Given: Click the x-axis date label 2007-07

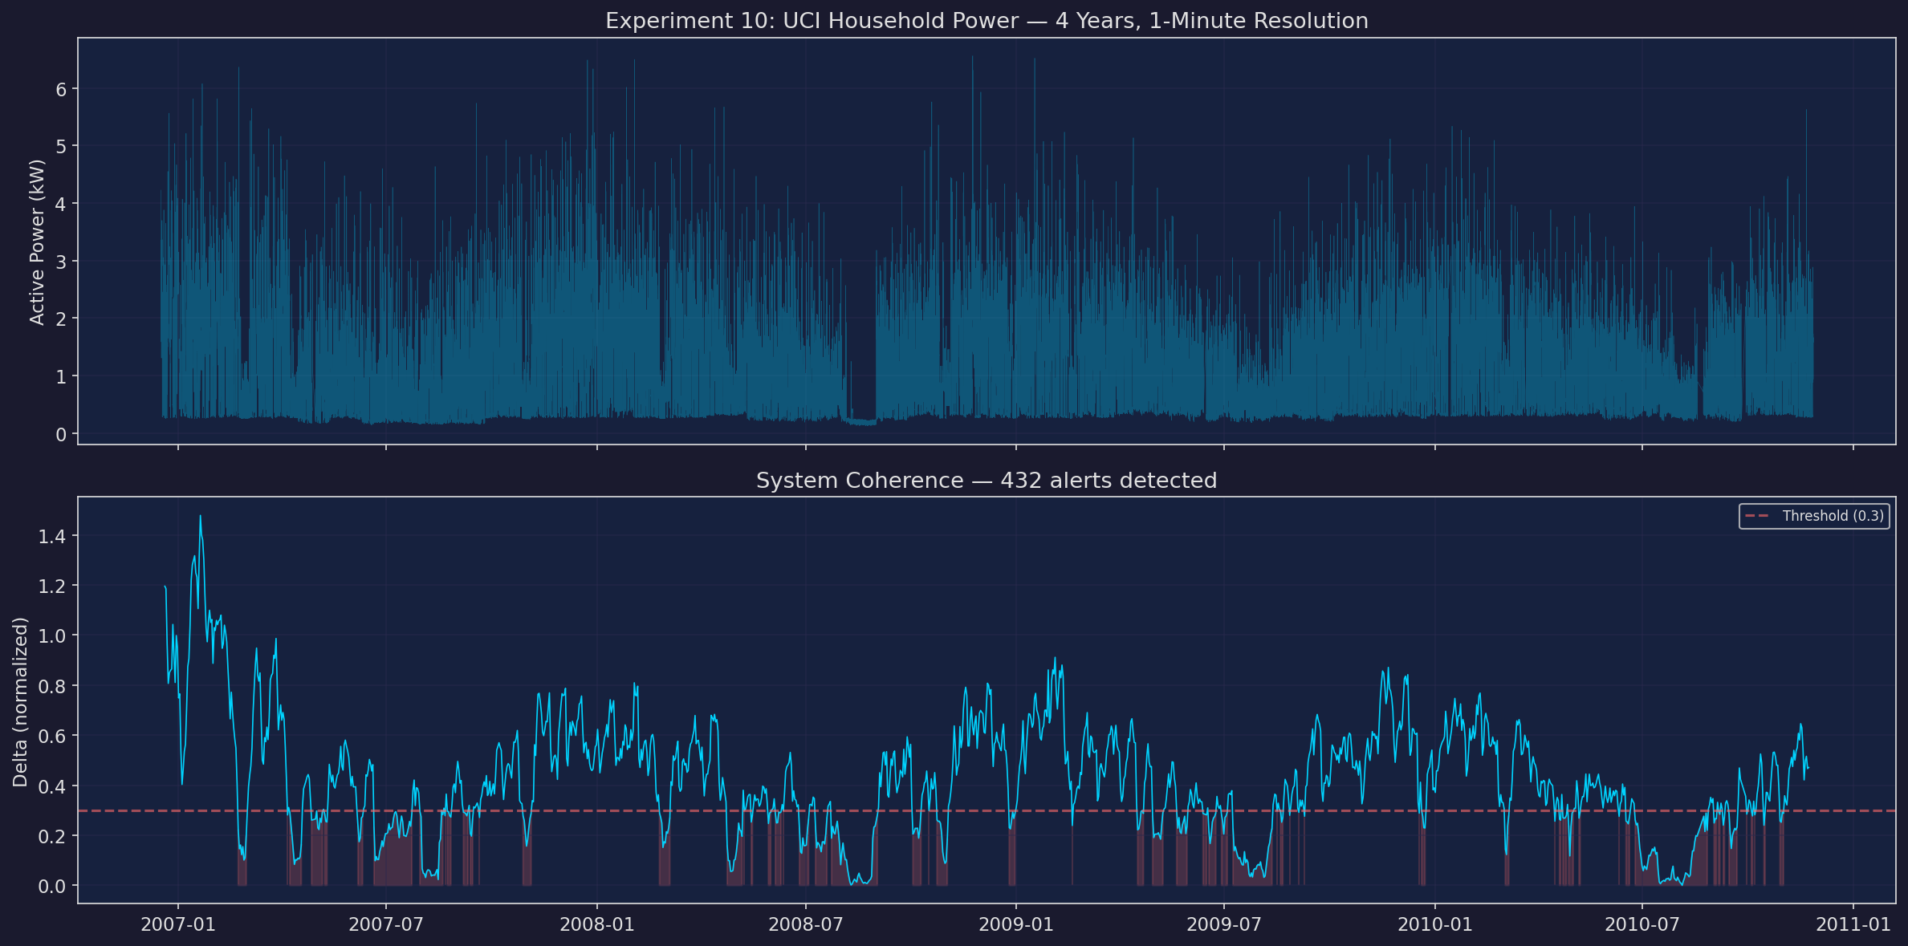Looking at the screenshot, I should coord(386,924).
